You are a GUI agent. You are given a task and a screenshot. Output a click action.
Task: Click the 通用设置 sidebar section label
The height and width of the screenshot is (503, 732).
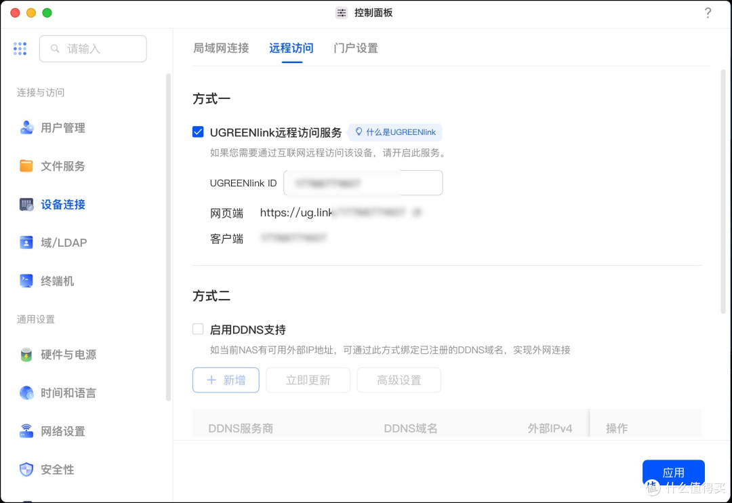36,319
